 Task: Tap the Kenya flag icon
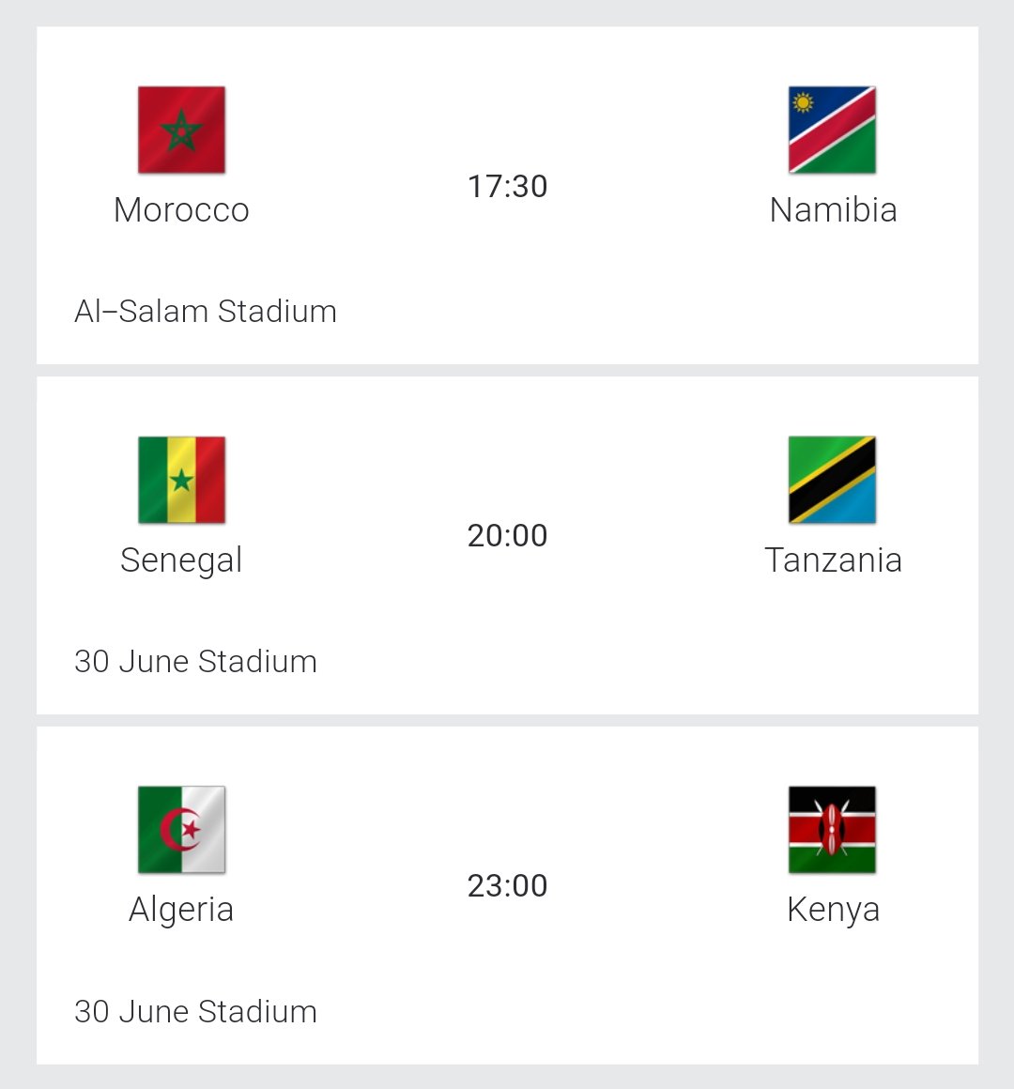832,830
